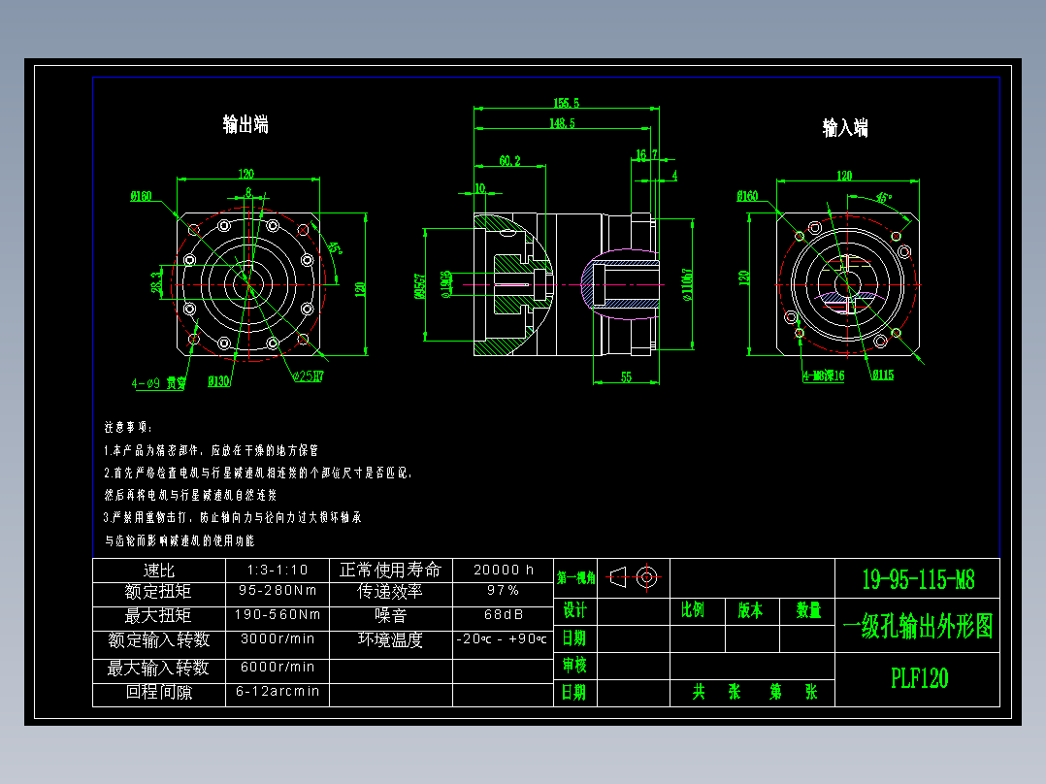Click the first-angle projection cone symbol
Image resolution: width=1046 pixels, height=784 pixels.
pyautogui.click(x=618, y=578)
